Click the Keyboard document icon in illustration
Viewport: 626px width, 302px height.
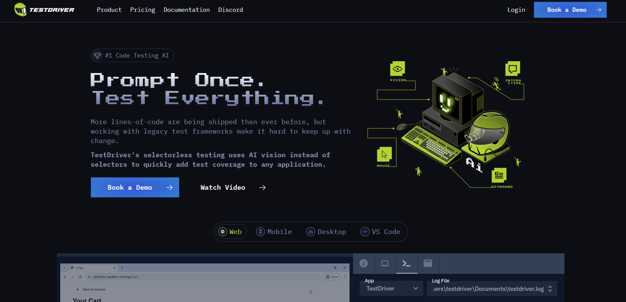pos(499,175)
